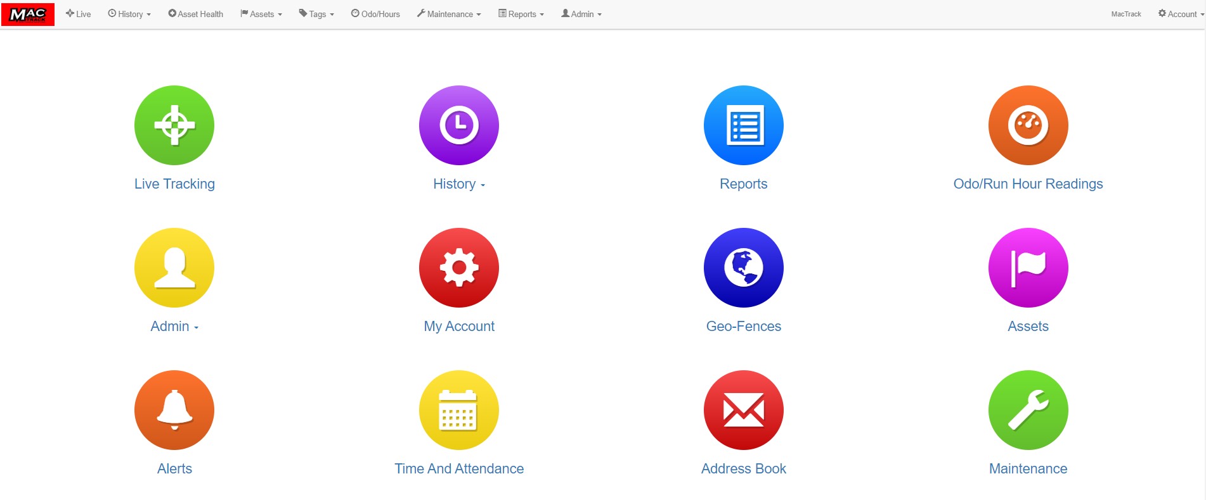Click the blue Geo-Fences globe icon

pyautogui.click(x=744, y=268)
